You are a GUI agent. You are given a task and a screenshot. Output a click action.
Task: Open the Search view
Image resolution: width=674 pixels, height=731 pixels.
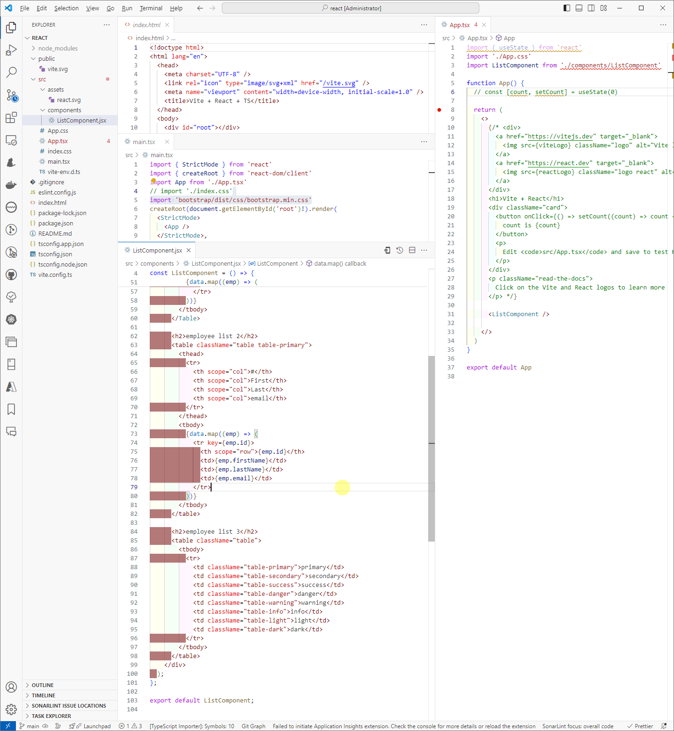tap(11, 72)
